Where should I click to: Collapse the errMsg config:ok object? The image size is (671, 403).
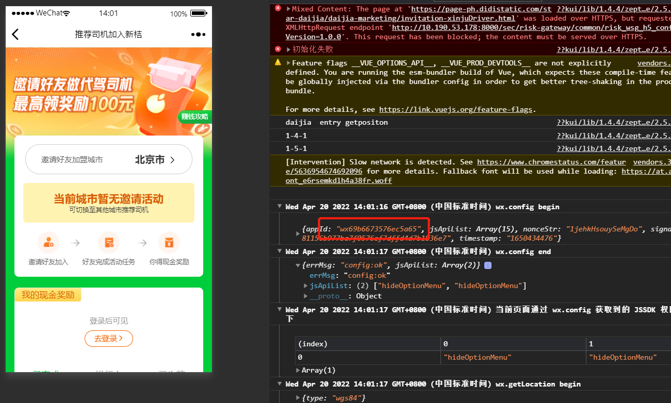(x=298, y=265)
